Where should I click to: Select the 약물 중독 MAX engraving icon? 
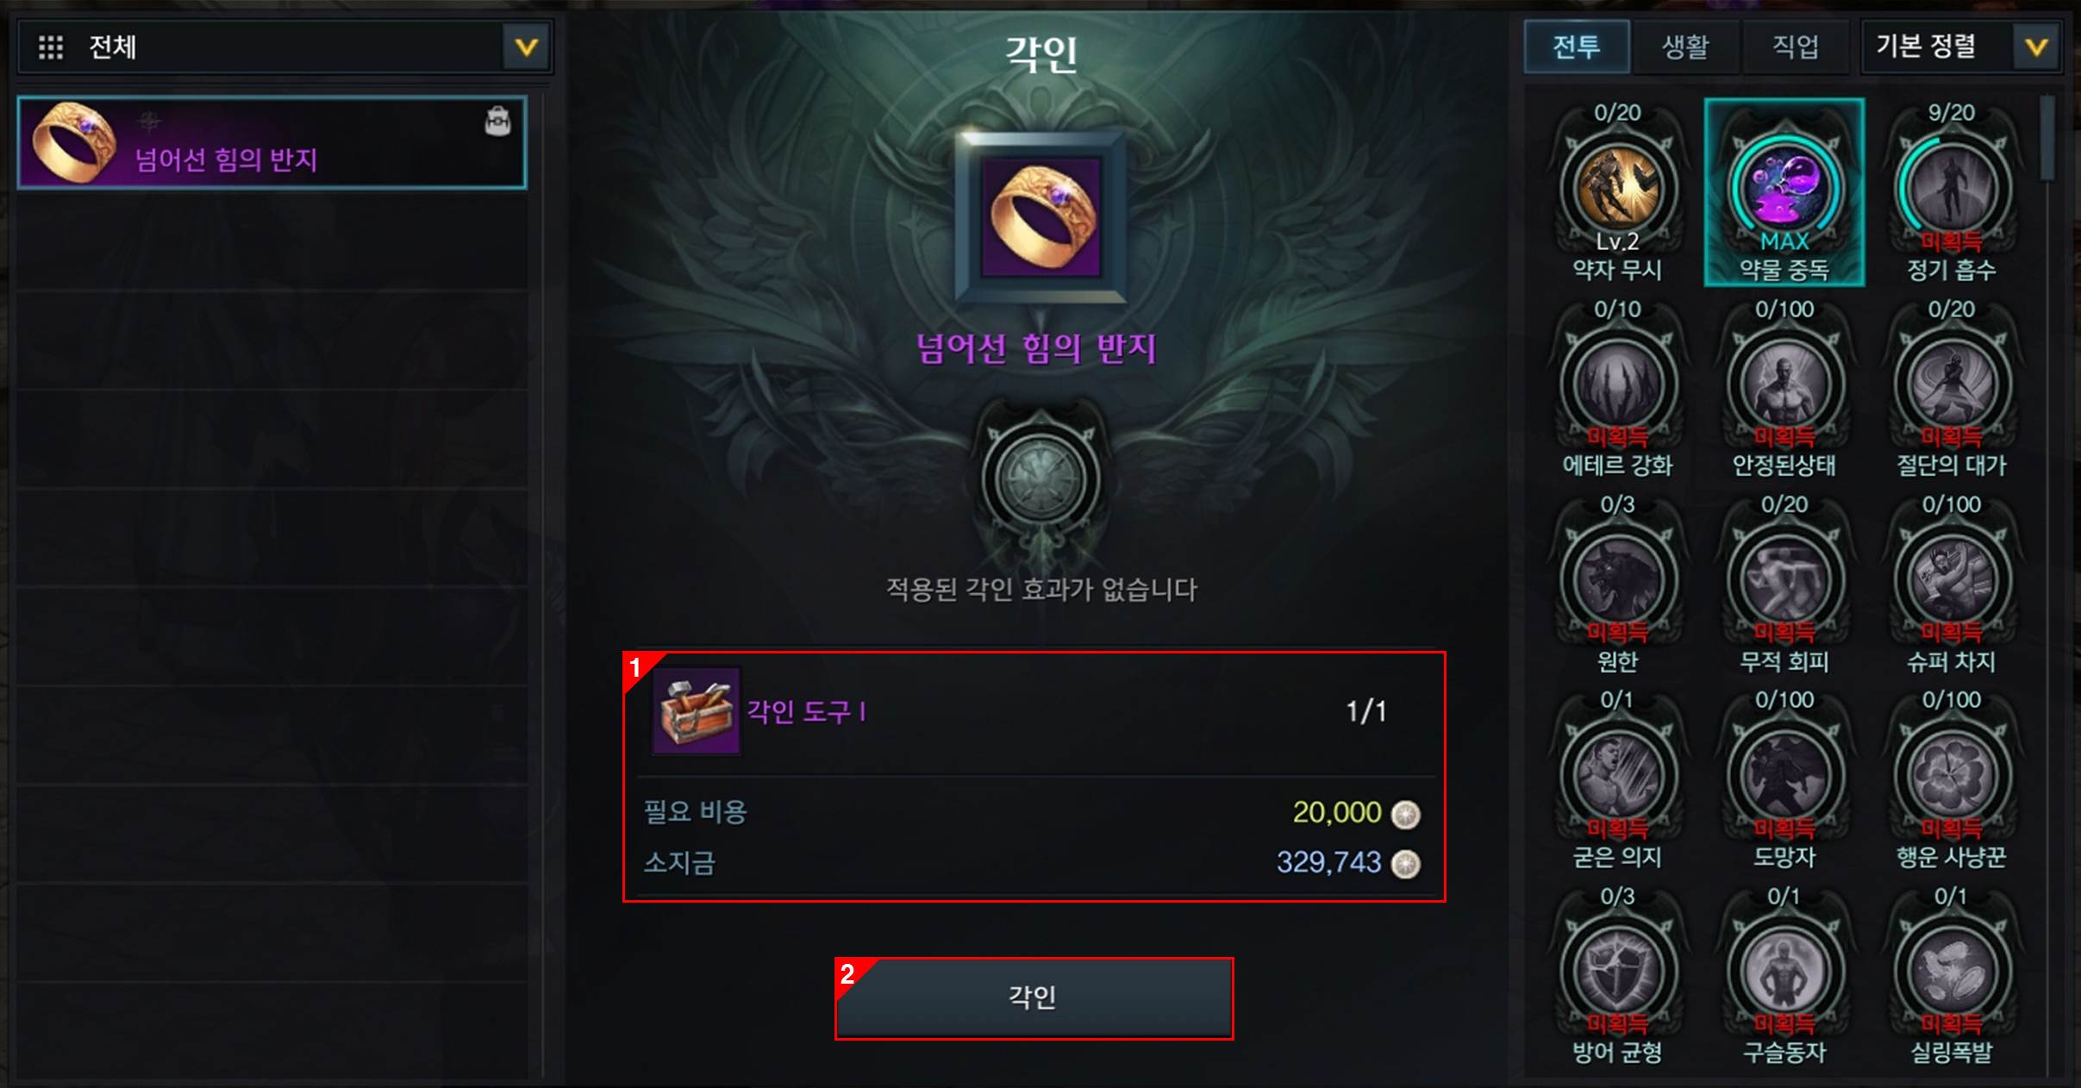pyautogui.click(x=1784, y=189)
